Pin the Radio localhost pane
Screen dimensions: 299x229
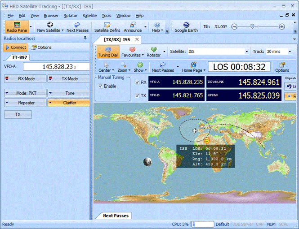[85, 38]
